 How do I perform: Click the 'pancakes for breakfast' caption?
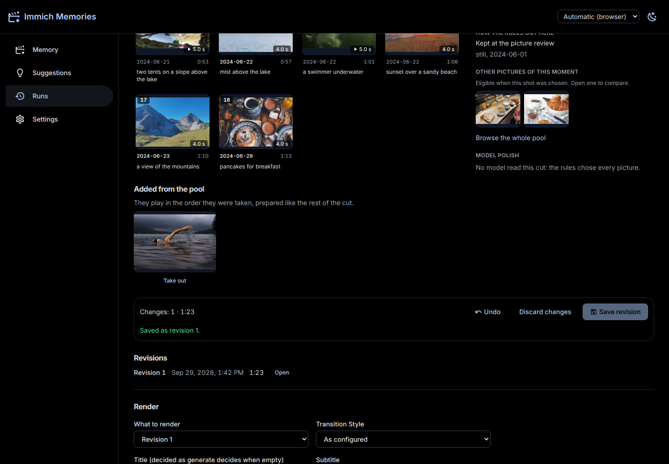(250, 167)
